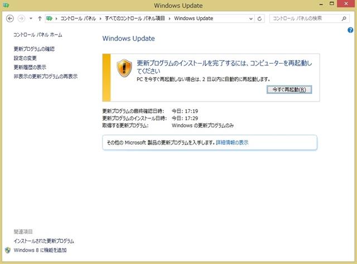
Task: Click the shield icon beside Windows 8 に機能を追加
Action: pyautogui.click(x=8, y=250)
